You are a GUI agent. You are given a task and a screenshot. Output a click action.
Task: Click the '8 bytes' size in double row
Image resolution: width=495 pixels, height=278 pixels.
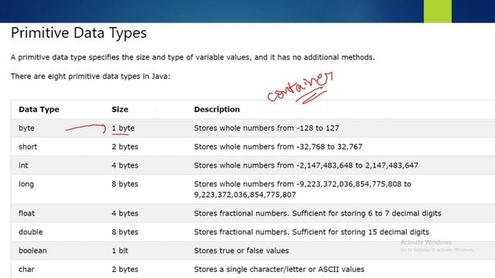pyautogui.click(x=125, y=232)
